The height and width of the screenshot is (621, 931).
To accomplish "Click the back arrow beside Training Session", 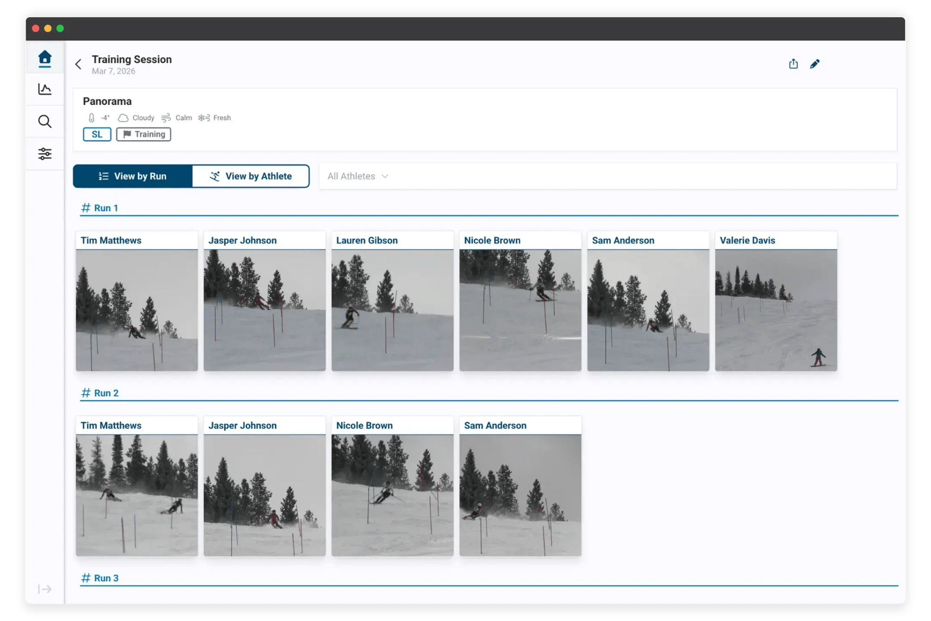I will tap(78, 64).
